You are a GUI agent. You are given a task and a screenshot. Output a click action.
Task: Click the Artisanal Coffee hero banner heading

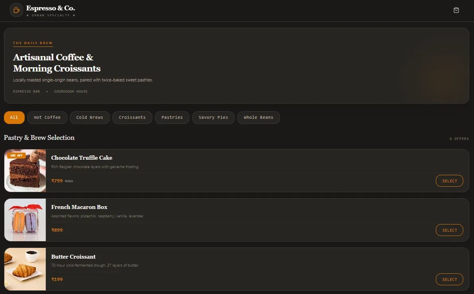click(x=57, y=63)
